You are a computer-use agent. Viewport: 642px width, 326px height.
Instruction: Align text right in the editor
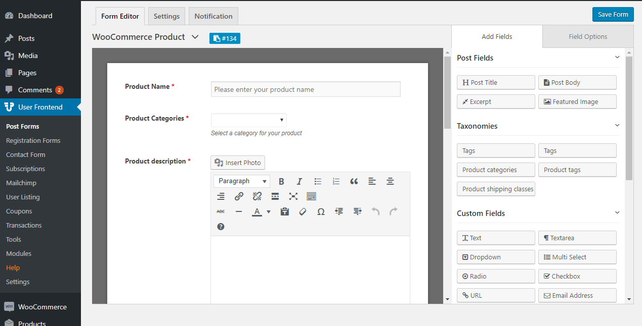[221, 196]
